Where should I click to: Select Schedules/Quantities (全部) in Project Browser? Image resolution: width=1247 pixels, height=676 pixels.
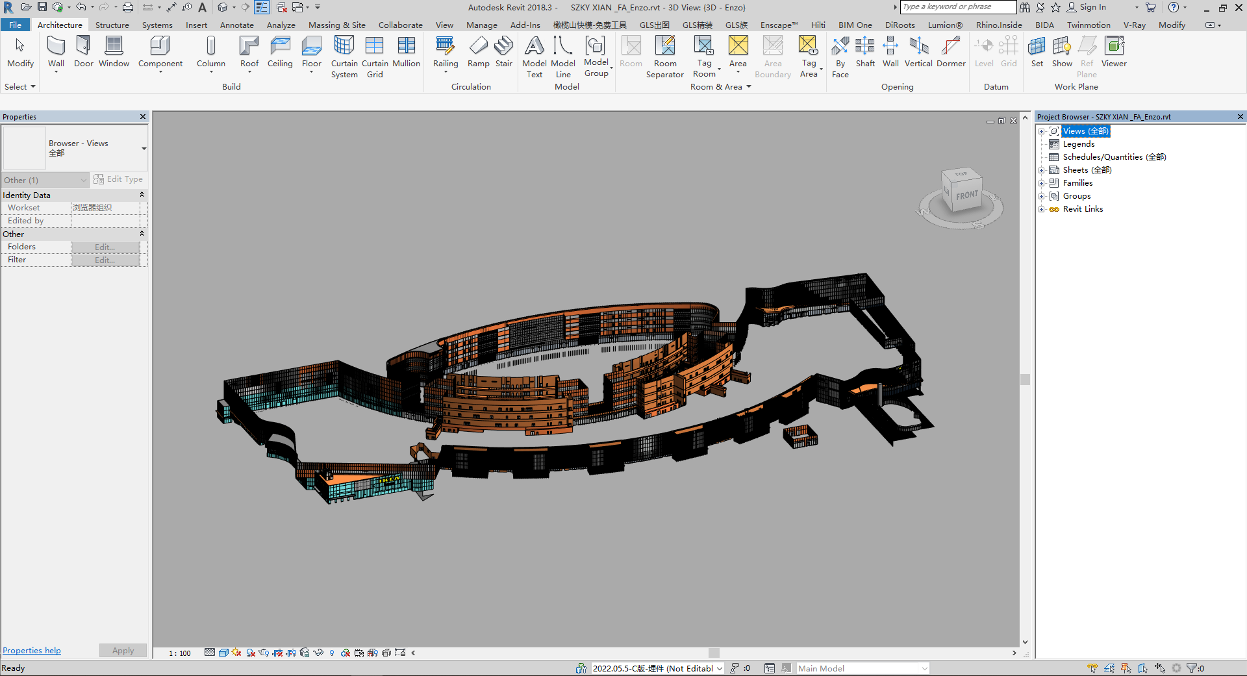(x=1115, y=157)
